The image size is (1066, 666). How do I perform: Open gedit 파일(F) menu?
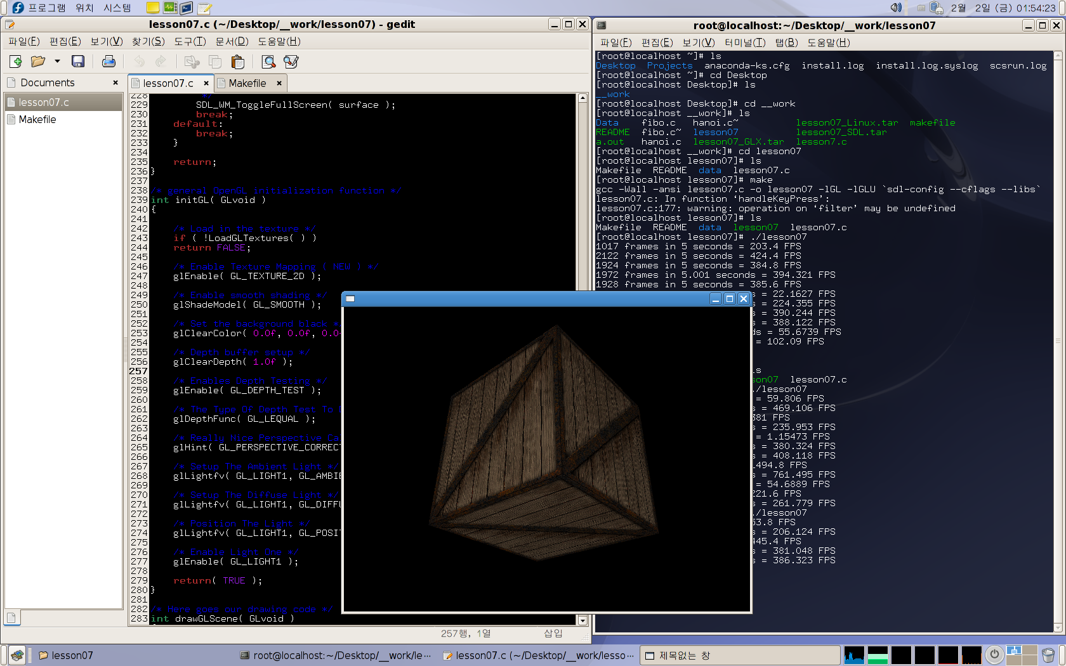(24, 41)
